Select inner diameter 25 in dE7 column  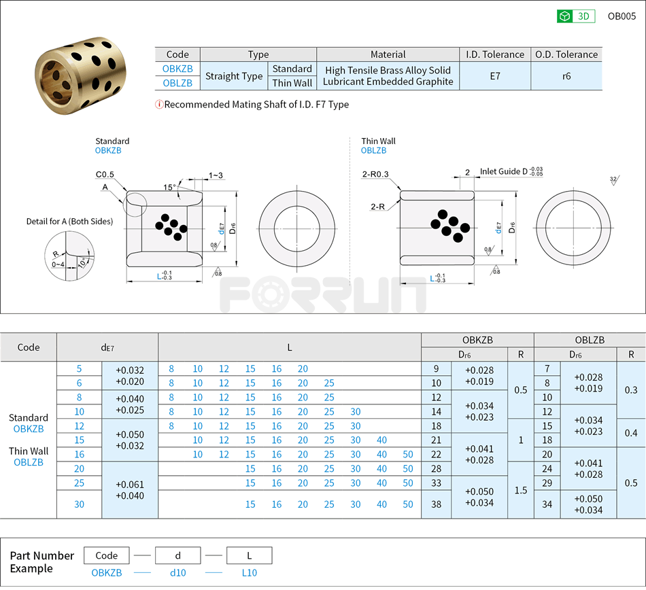pyautogui.click(x=79, y=483)
